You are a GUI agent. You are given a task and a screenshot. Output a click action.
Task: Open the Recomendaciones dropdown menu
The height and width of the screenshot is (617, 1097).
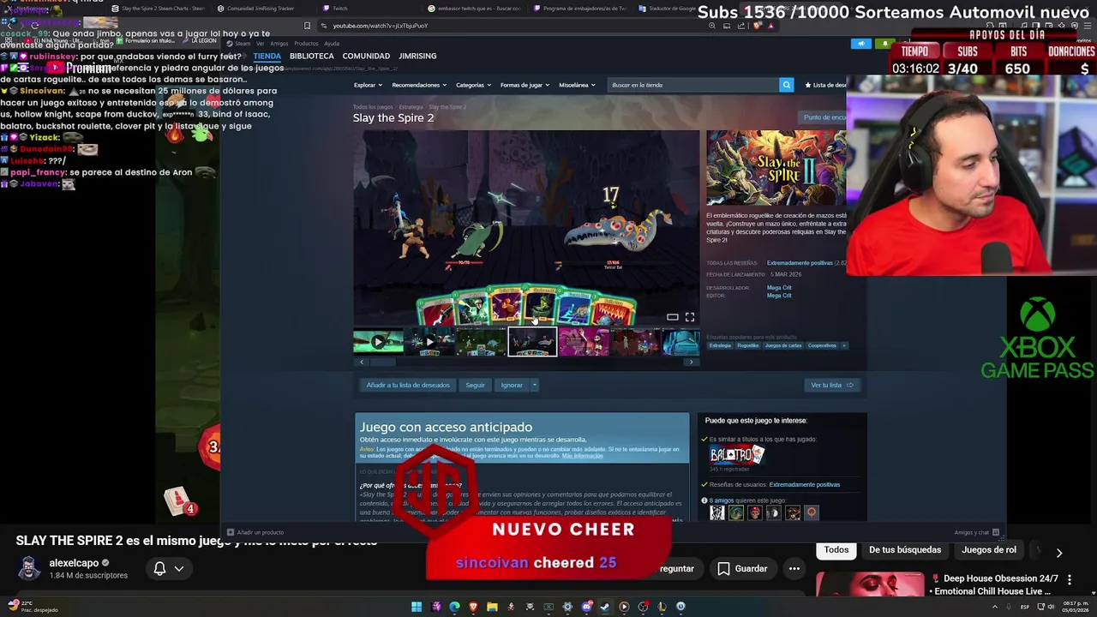coord(419,85)
